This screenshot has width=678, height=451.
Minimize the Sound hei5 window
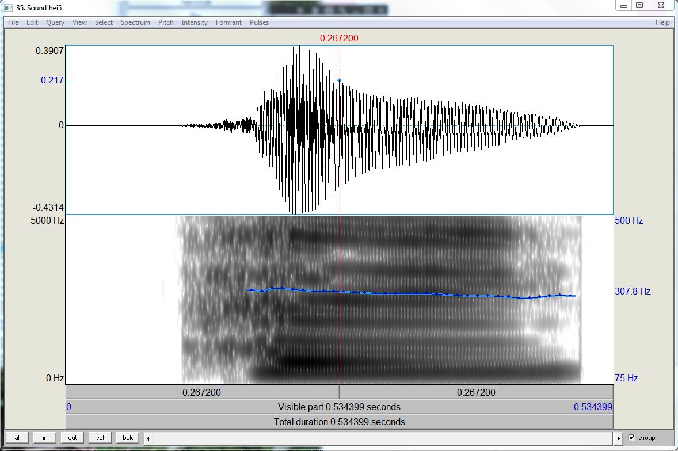[x=624, y=6]
